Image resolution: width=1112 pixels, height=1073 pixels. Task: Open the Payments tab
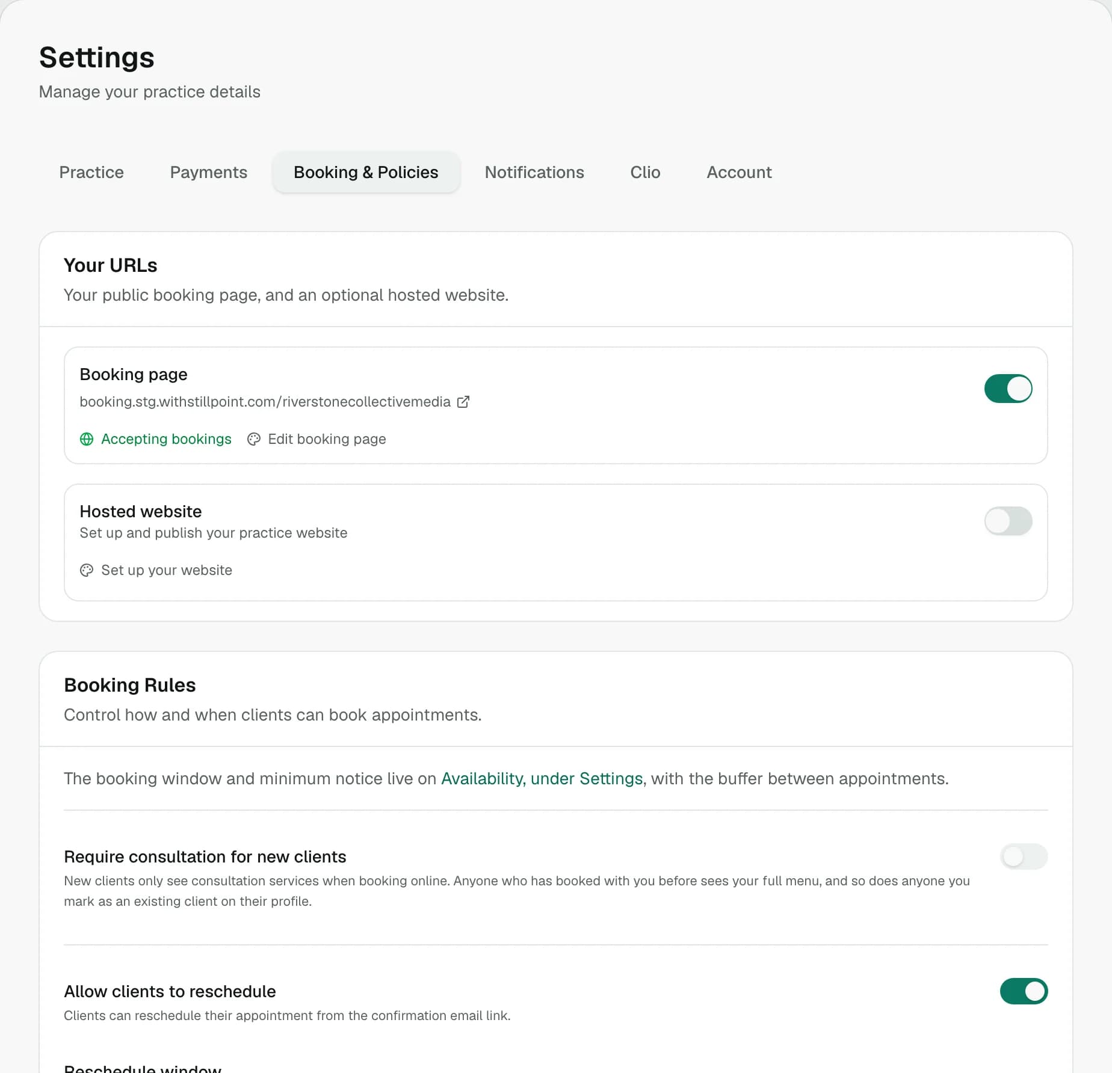point(209,172)
